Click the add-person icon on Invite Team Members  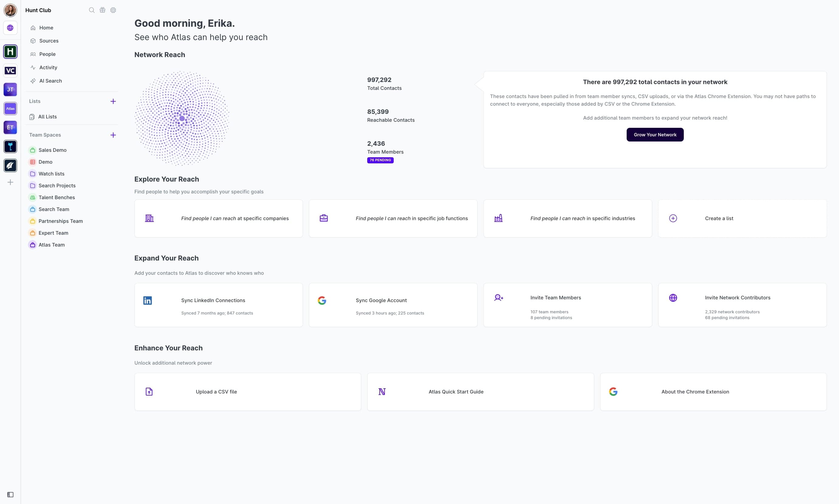click(x=498, y=298)
